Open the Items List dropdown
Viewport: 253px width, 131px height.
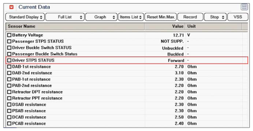pos(131,17)
